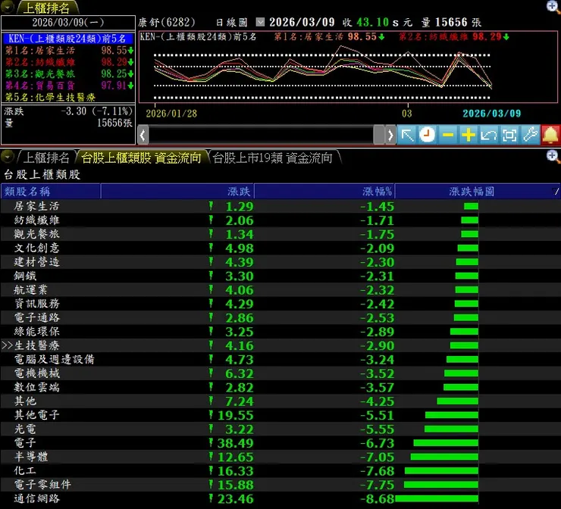Click 康舒(6282) stock title

(167, 23)
